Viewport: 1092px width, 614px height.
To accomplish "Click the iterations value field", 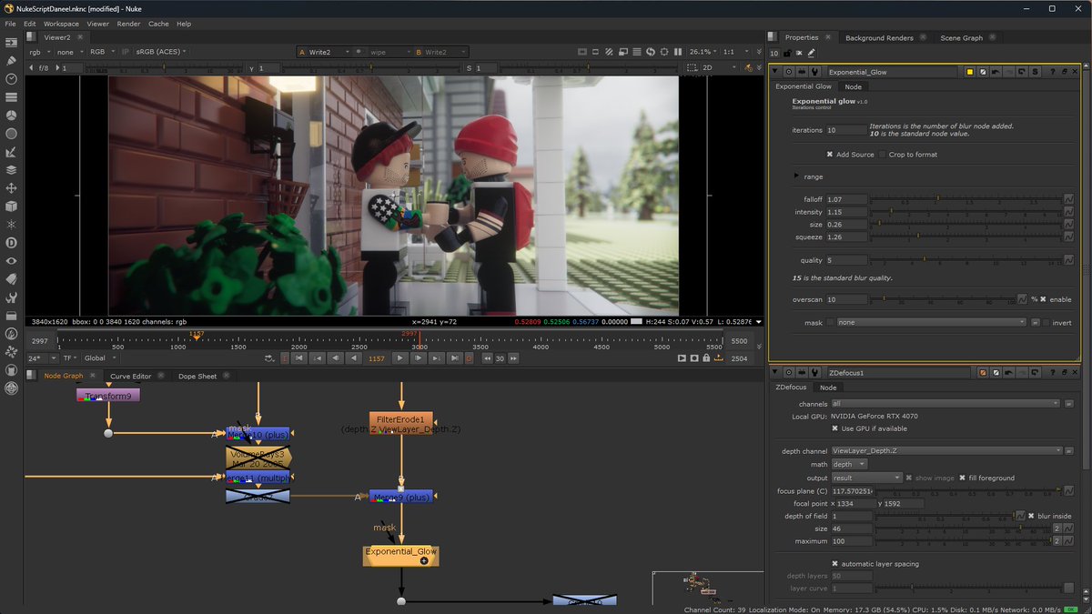I will coord(845,130).
